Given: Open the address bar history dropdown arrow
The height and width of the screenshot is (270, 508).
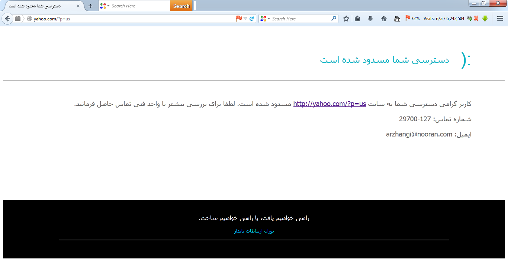Looking at the screenshot, I should (x=245, y=19).
